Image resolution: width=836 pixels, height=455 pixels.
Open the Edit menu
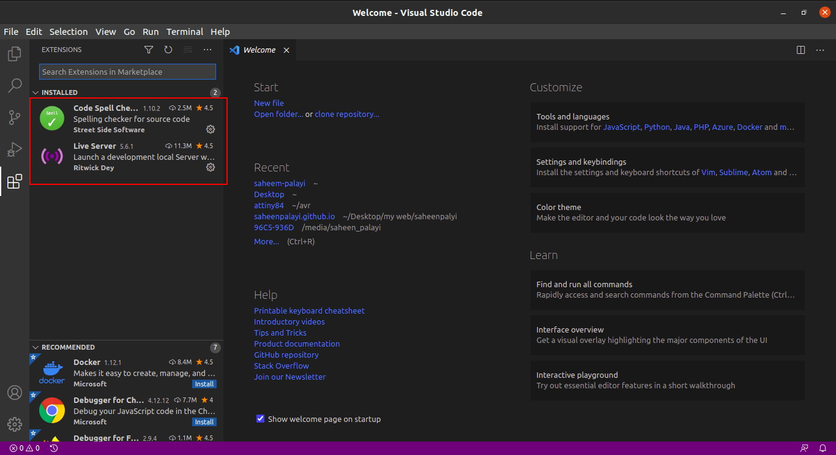pos(34,32)
